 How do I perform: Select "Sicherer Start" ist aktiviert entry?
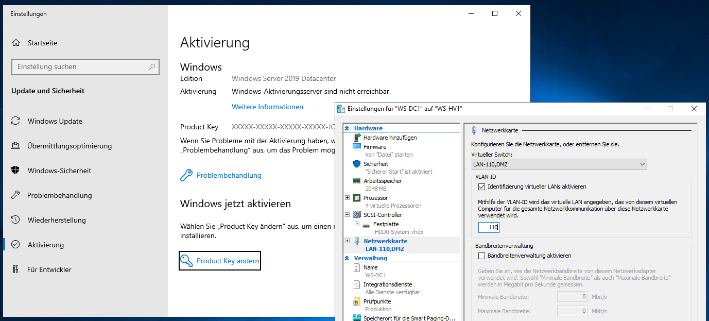(x=399, y=172)
